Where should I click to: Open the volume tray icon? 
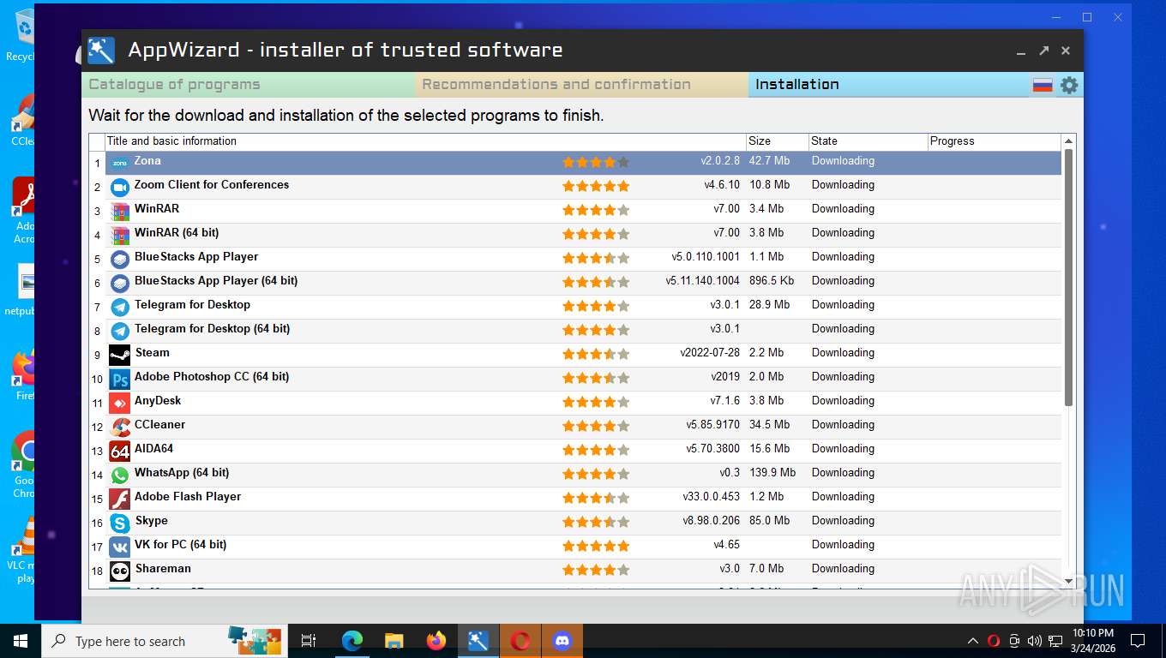coord(1034,641)
